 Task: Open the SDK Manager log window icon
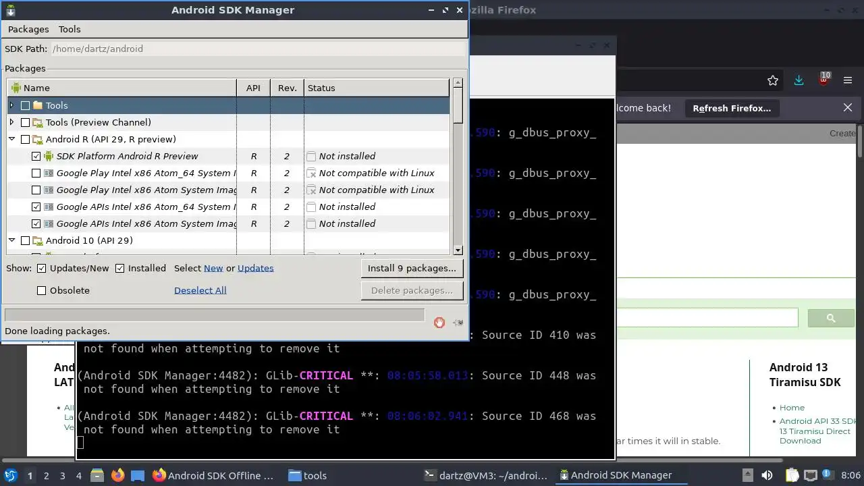[458, 323]
